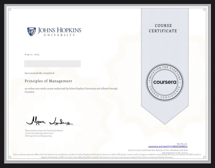Select "Ilysa Izenberg, Associate Teaching Professor" text
This screenshot has height=168, width=215.
click(44, 130)
